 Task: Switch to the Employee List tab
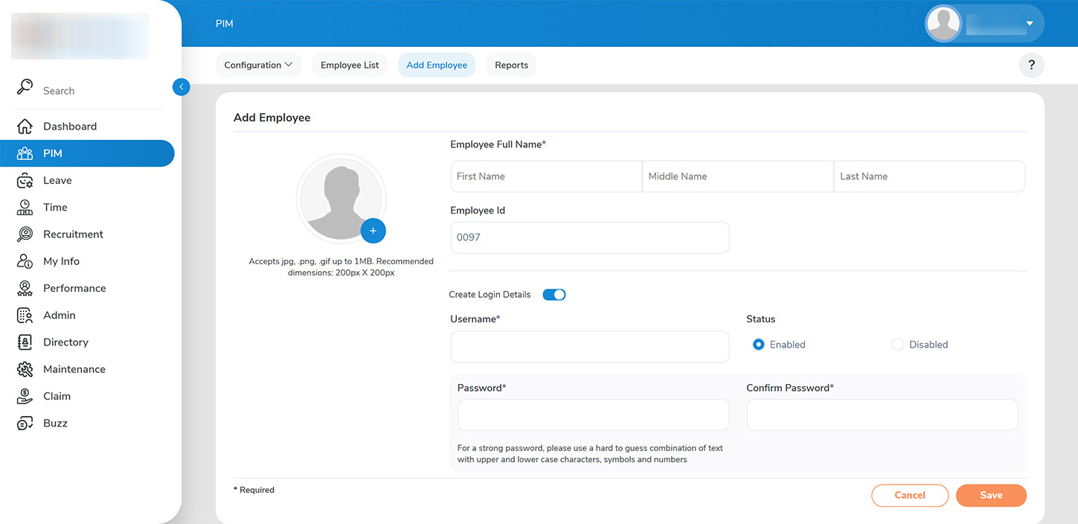coord(350,65)
